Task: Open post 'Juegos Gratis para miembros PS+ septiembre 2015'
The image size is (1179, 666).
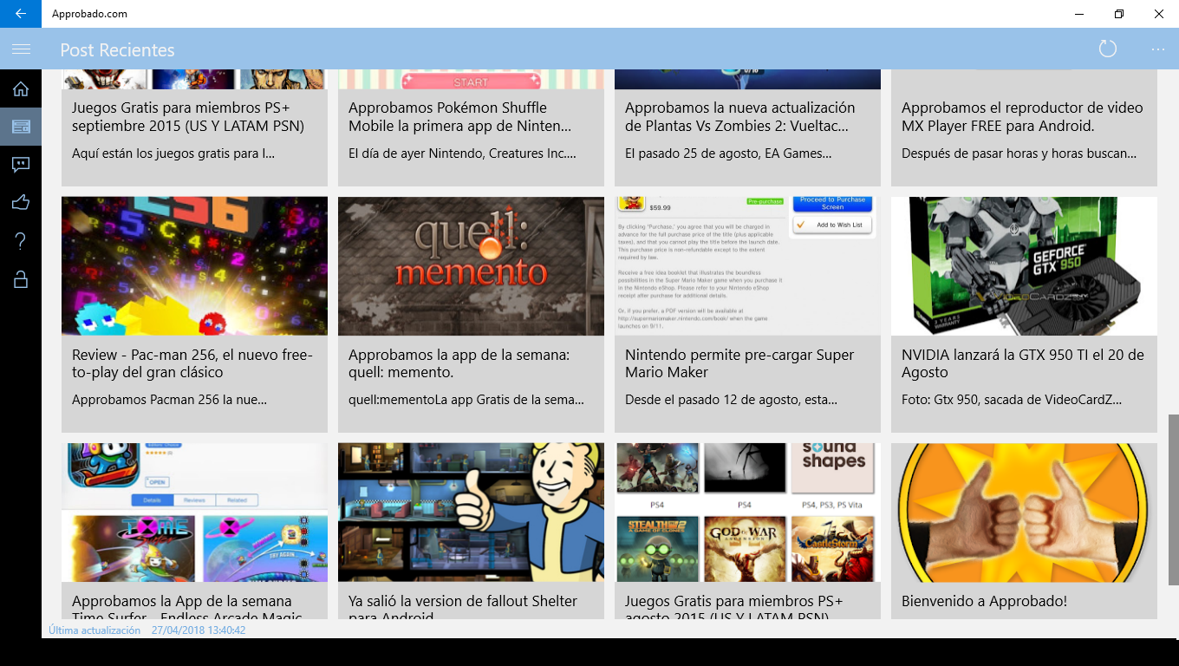Action: point(188,117)
